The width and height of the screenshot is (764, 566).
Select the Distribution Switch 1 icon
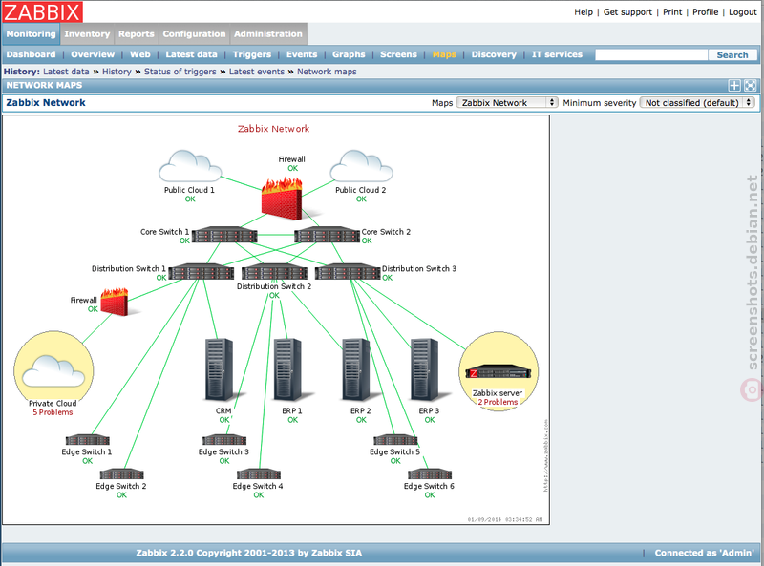tap(201, 272)
